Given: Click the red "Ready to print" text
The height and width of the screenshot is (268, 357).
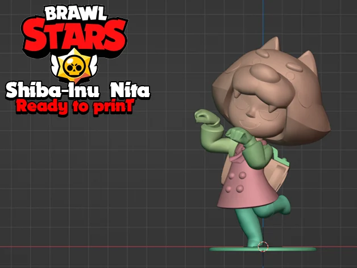Looking at the screenshot, I should [x=74, y=107].
